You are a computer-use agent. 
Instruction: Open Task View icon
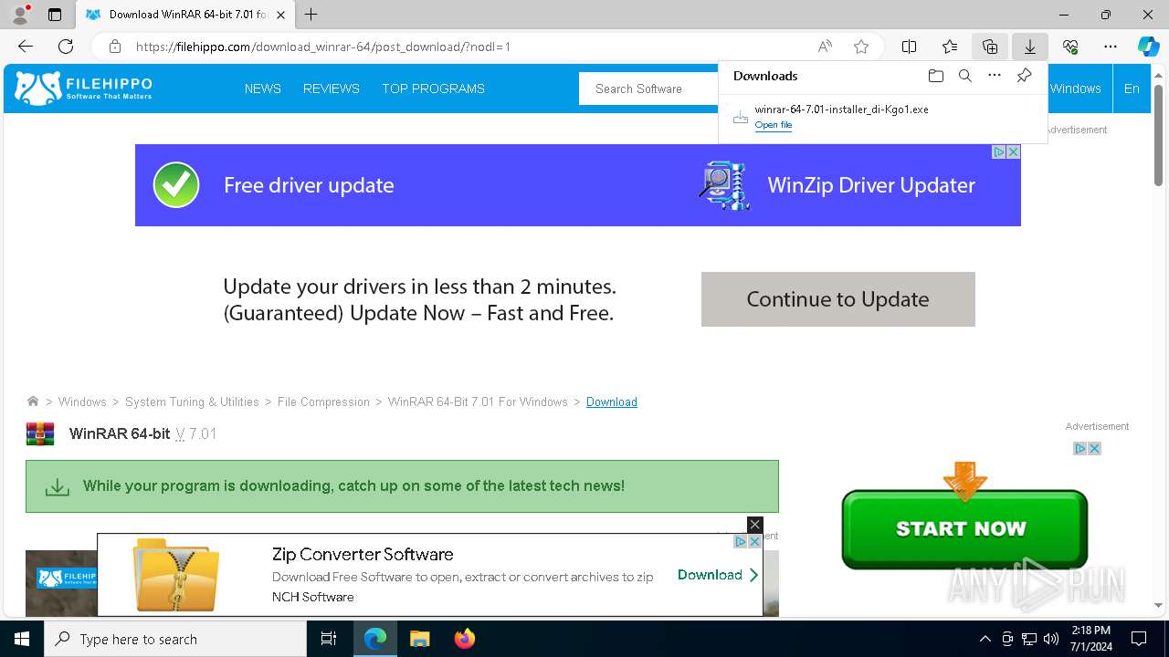329,639
